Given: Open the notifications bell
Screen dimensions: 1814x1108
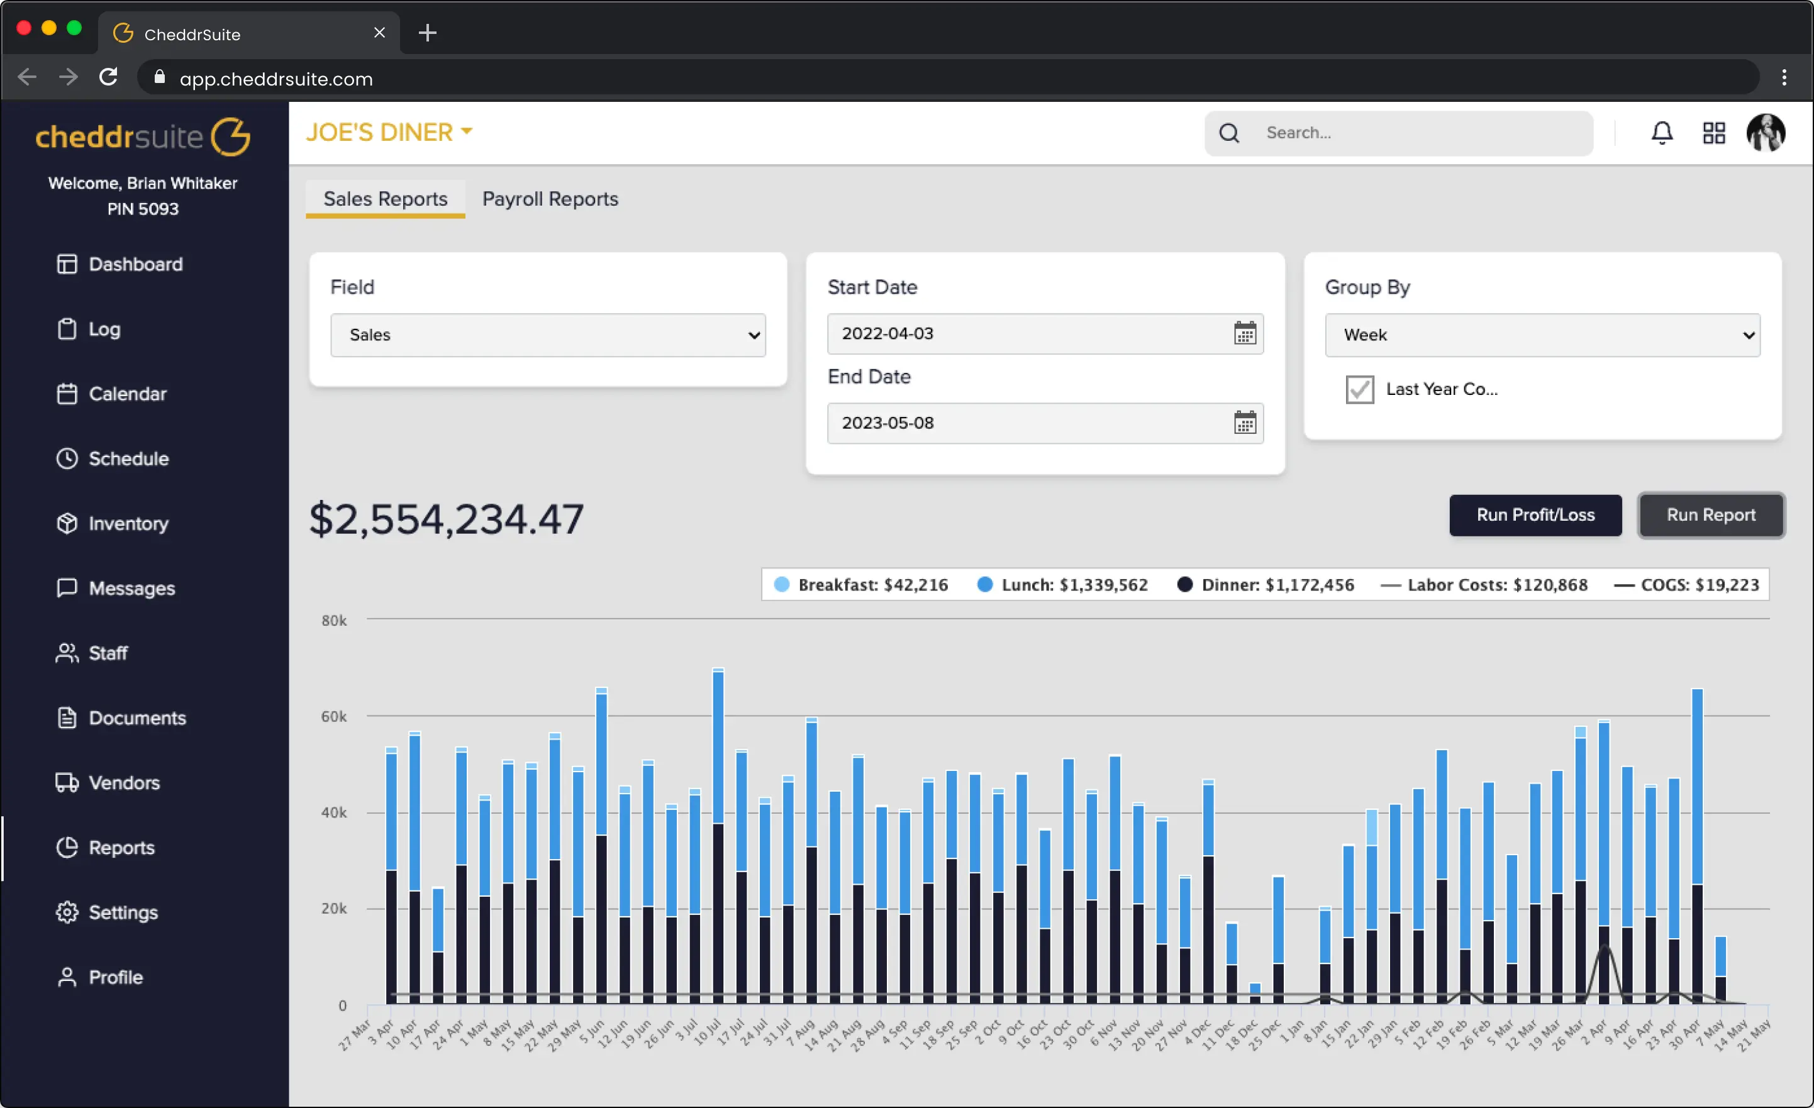Looking at the screenshot, I should click(x=1662, y=133).
